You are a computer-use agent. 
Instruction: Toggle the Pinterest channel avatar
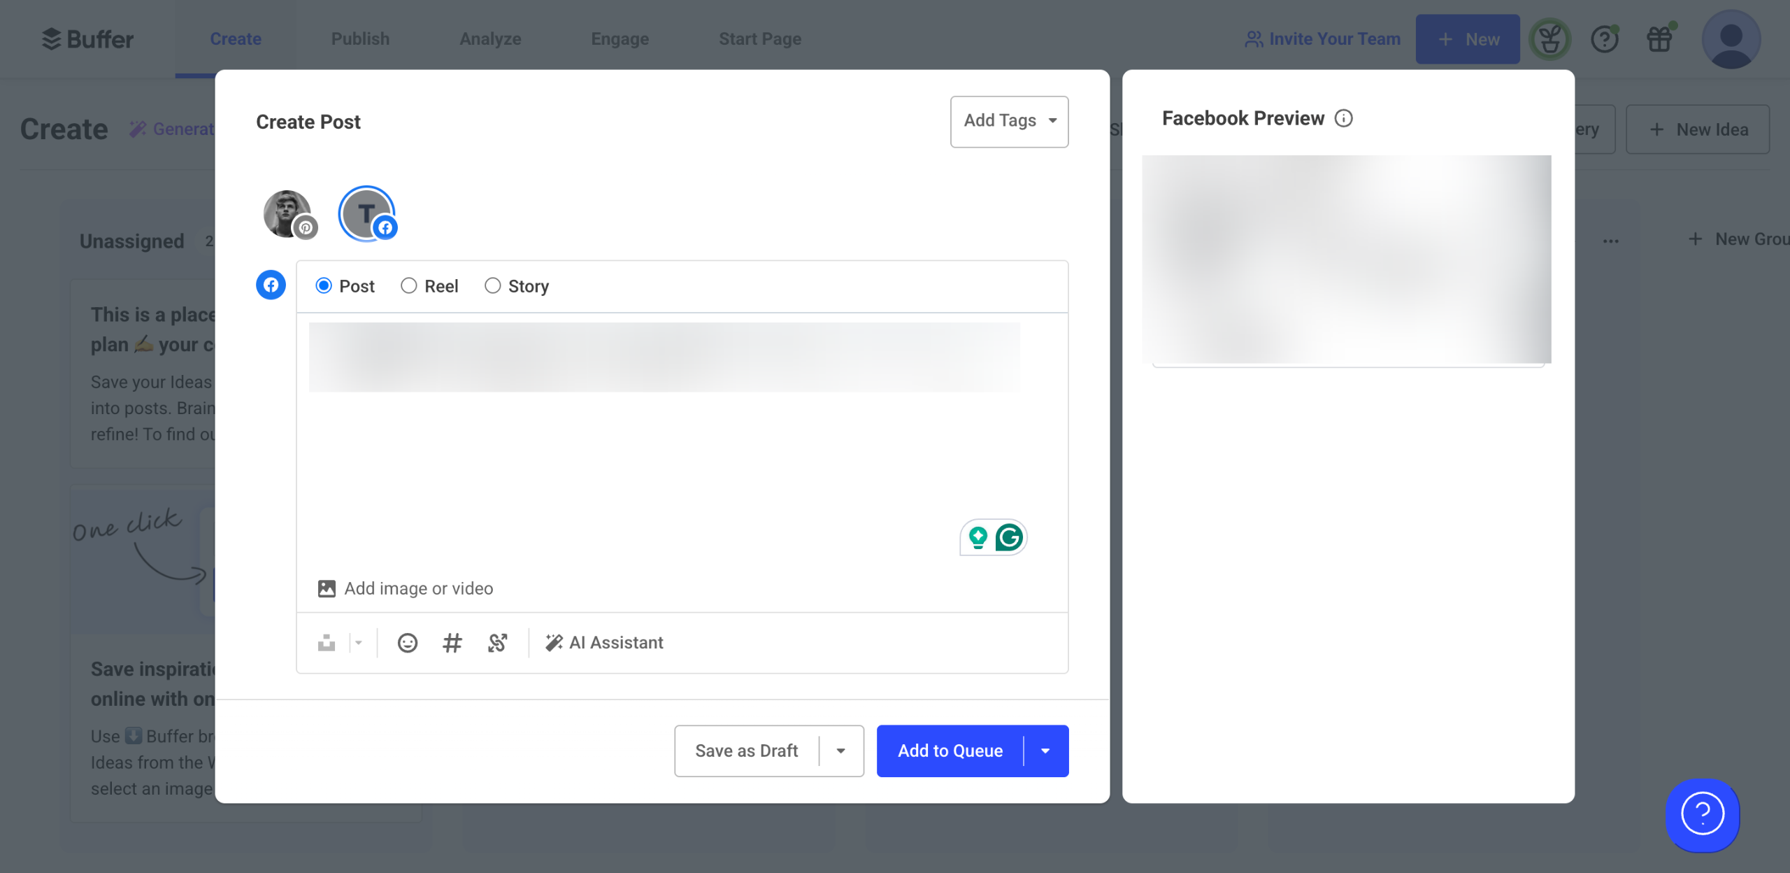(x=287, y=214)
